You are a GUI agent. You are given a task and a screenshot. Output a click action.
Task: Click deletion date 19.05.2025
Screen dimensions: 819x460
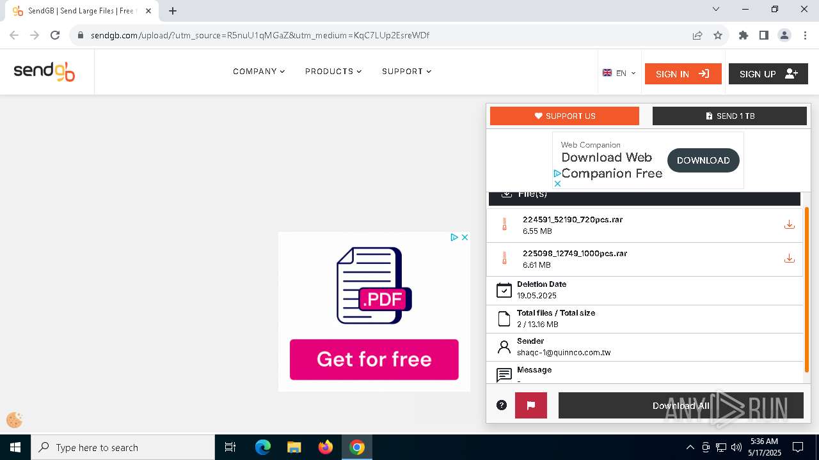(x=537, y=296)
